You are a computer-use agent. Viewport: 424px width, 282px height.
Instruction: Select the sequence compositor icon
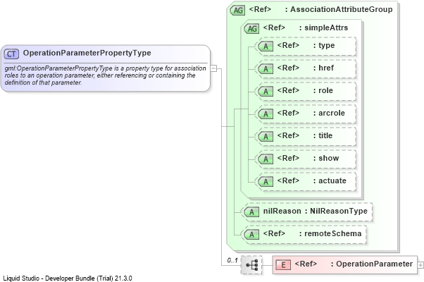click(x=251, y=264)
